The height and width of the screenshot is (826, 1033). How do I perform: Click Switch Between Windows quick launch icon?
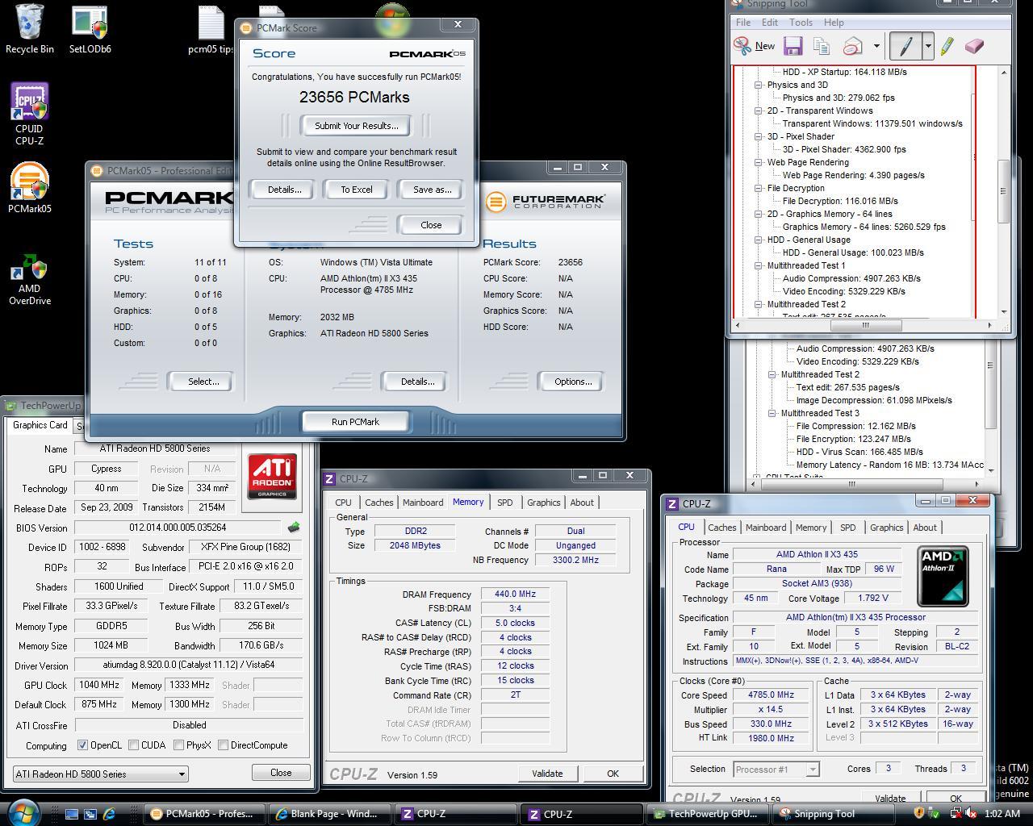point(90,814)
